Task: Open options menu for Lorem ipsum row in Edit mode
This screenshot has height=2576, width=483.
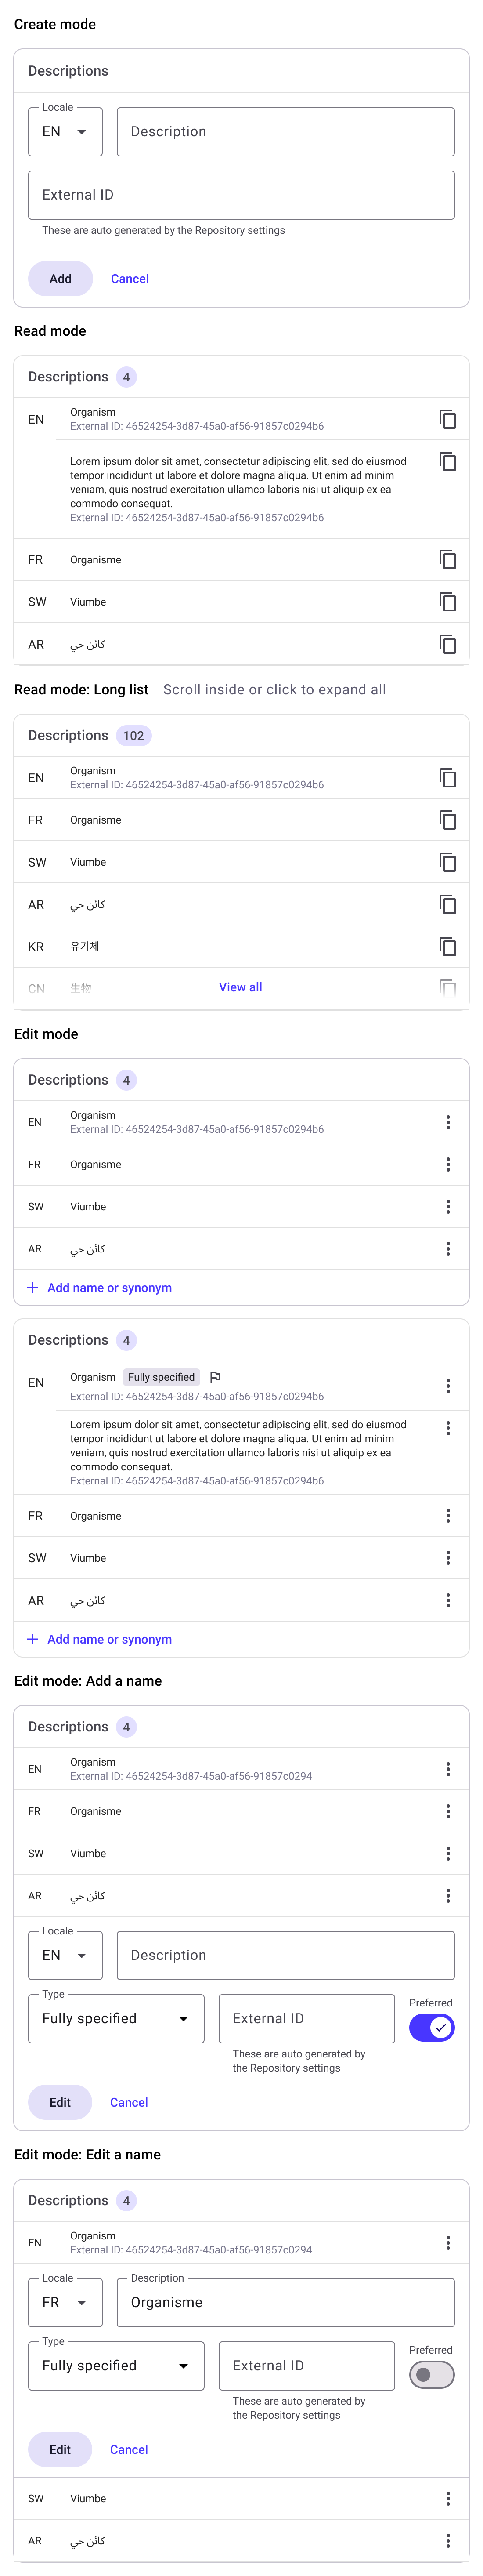Action: click(448, 1428)
